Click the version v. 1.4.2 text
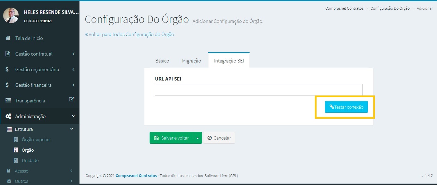This screenshot has height=185, width=437. pyautogui.click(x=427, y=176)
